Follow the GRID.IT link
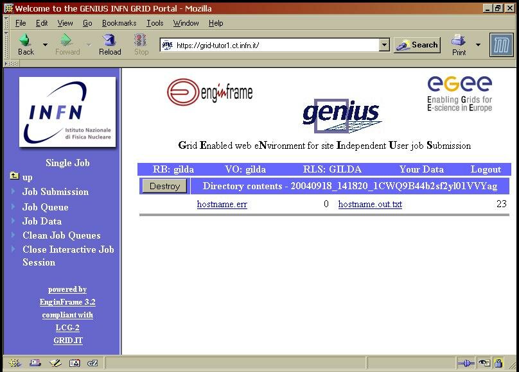 tap(68, 341)
